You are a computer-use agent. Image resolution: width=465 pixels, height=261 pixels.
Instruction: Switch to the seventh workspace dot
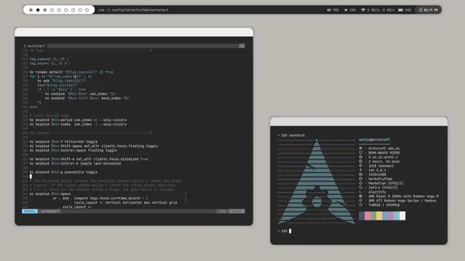pyautogui.click(x=73, y=9)
